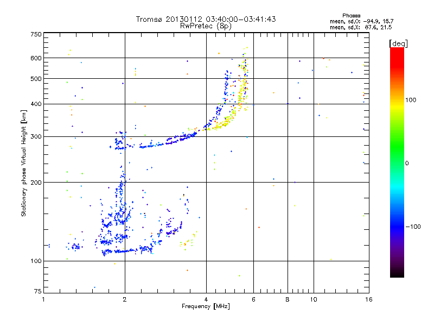The image size is (434, 326).
Task: Click the y-axis tick label '750'
Action: (x=36, y=34)
